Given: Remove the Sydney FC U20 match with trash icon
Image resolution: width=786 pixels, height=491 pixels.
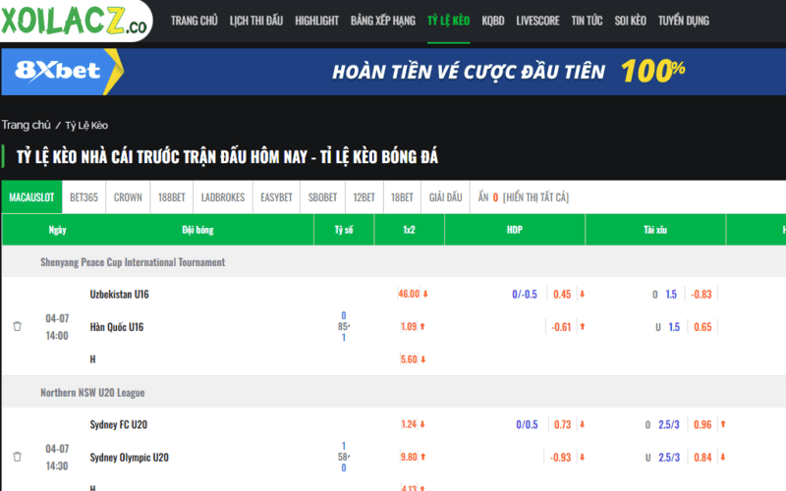Looking at the screenshot, I should click(x=17, y=457).
